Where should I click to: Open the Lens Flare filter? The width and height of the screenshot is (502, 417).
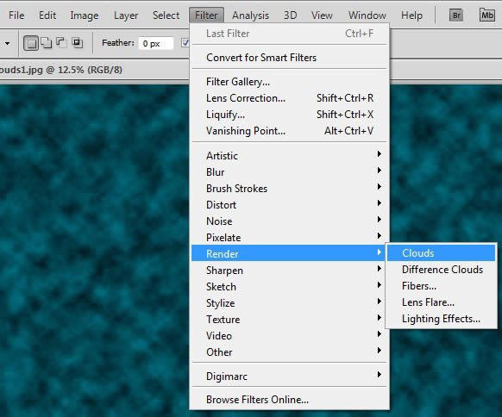click(x=441, y=302)
